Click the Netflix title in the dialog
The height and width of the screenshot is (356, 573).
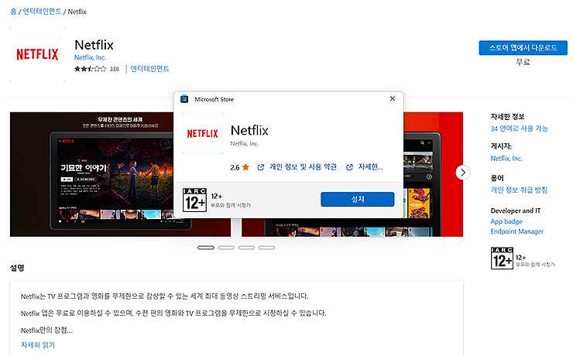249,130
